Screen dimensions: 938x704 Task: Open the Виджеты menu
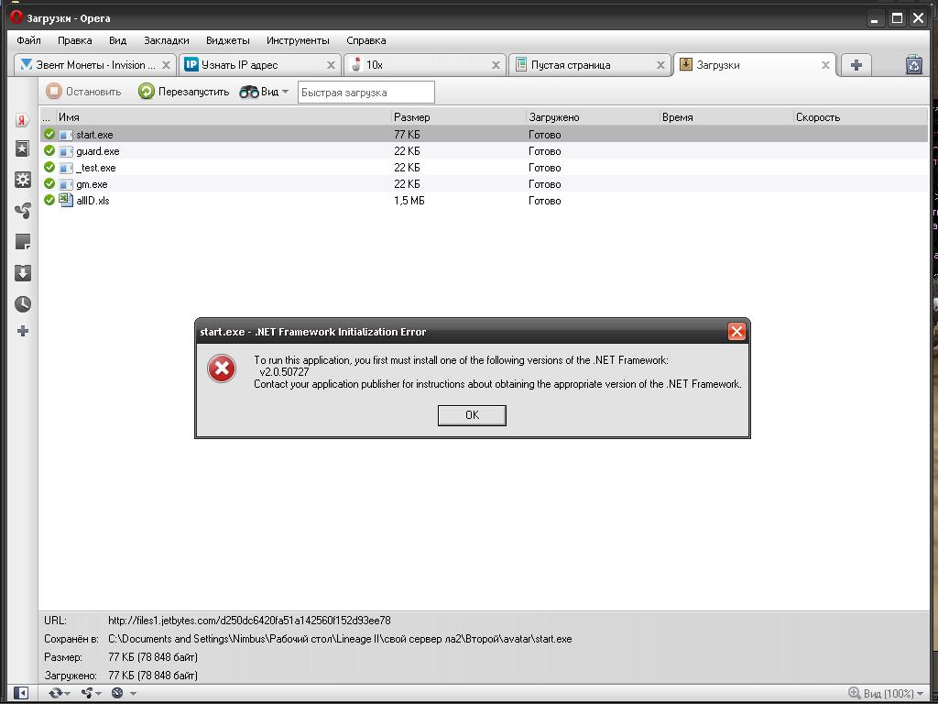pyautogui.click(x=228, y=40)
